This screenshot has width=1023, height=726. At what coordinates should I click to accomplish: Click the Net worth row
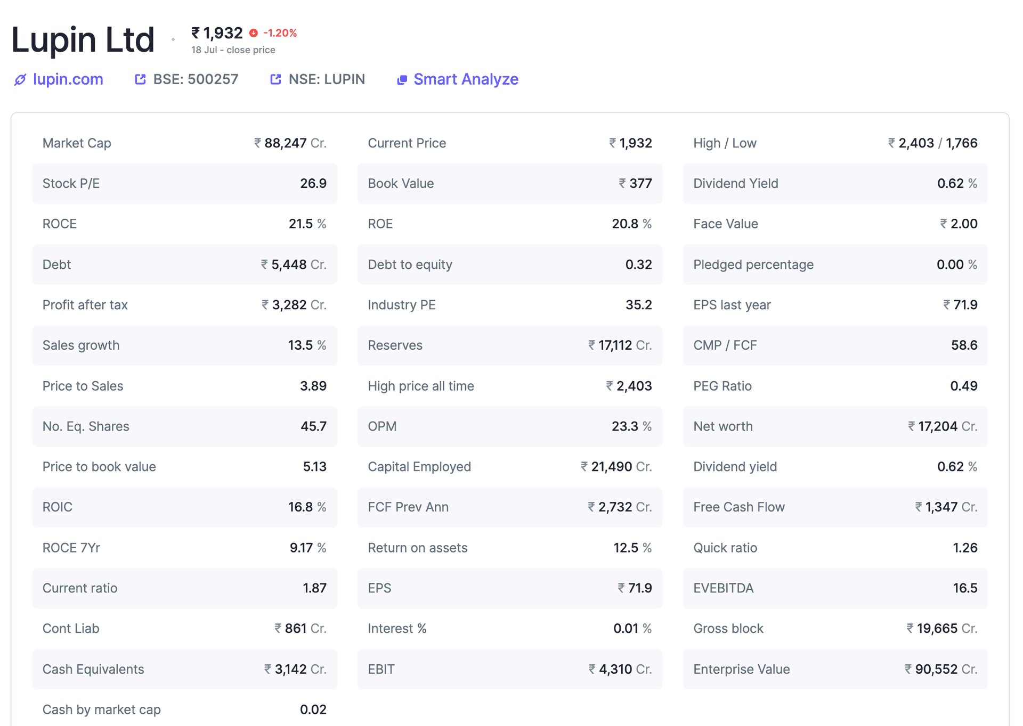pos(835,426)
